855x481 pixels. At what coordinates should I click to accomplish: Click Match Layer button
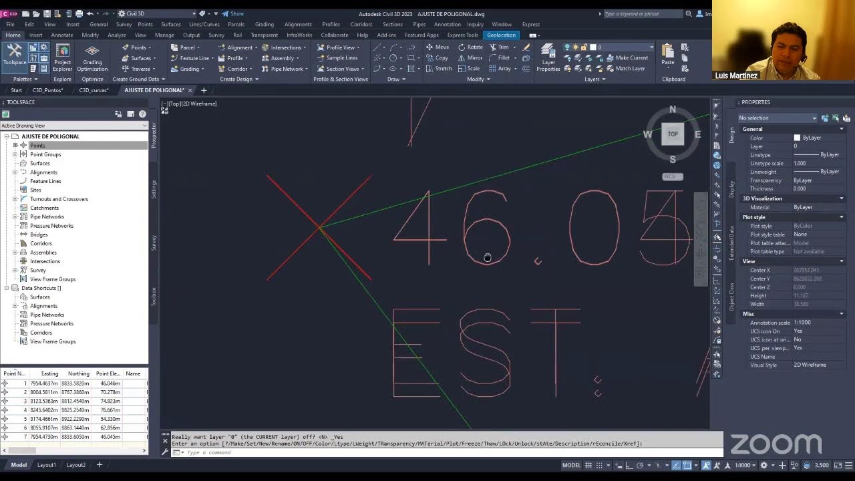625,69
